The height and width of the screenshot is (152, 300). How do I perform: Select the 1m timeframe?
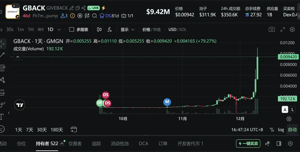21,29
